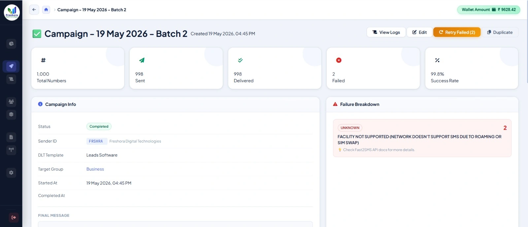This screenshot has width=528, height=227.
Task: Click the Freshora Digital Technologies text
Action: tap(135, 141)
